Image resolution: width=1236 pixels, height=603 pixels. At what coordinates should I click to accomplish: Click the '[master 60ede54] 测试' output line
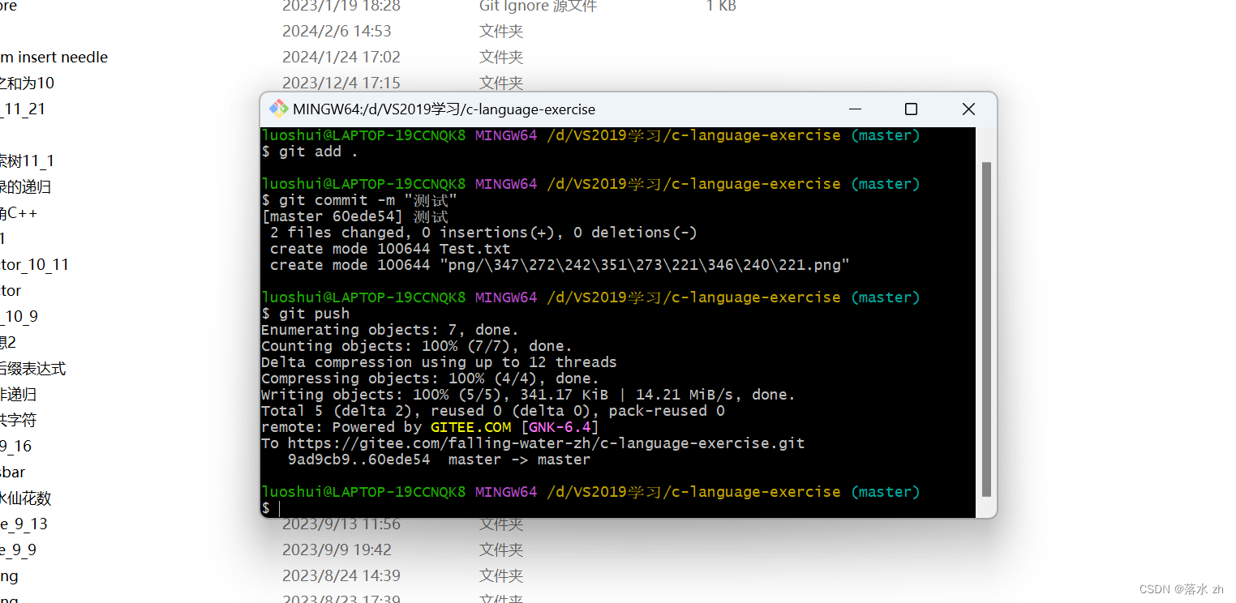(x=354, y=216)
